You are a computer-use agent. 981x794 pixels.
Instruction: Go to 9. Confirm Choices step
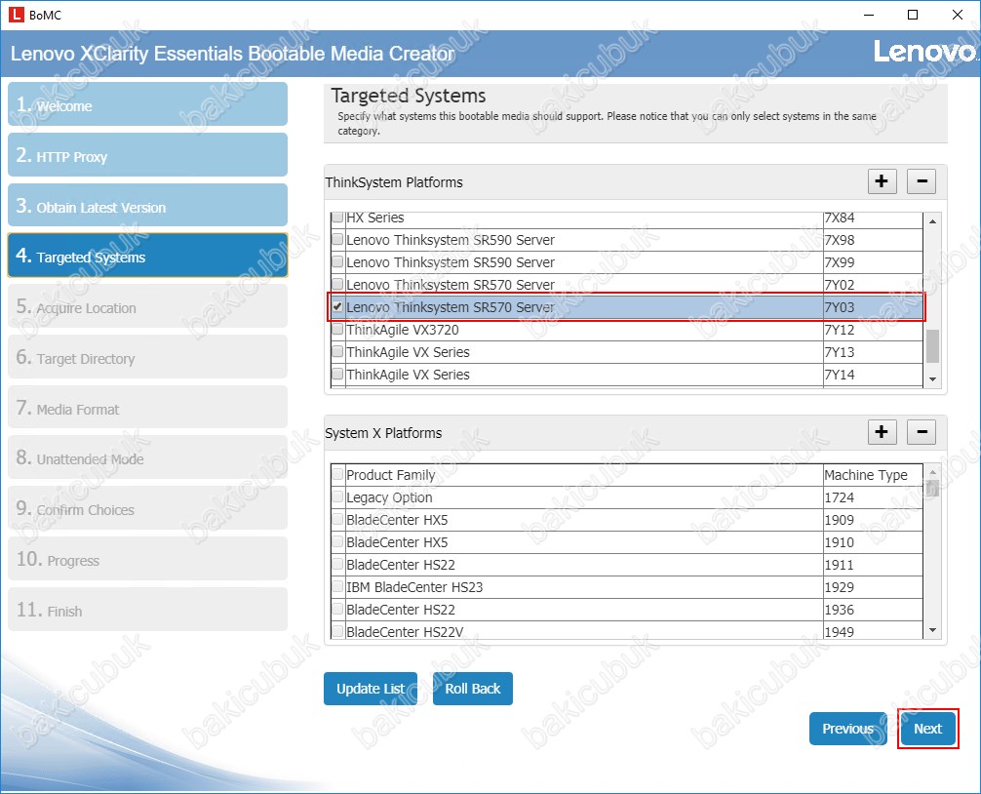tap(147, 508)
